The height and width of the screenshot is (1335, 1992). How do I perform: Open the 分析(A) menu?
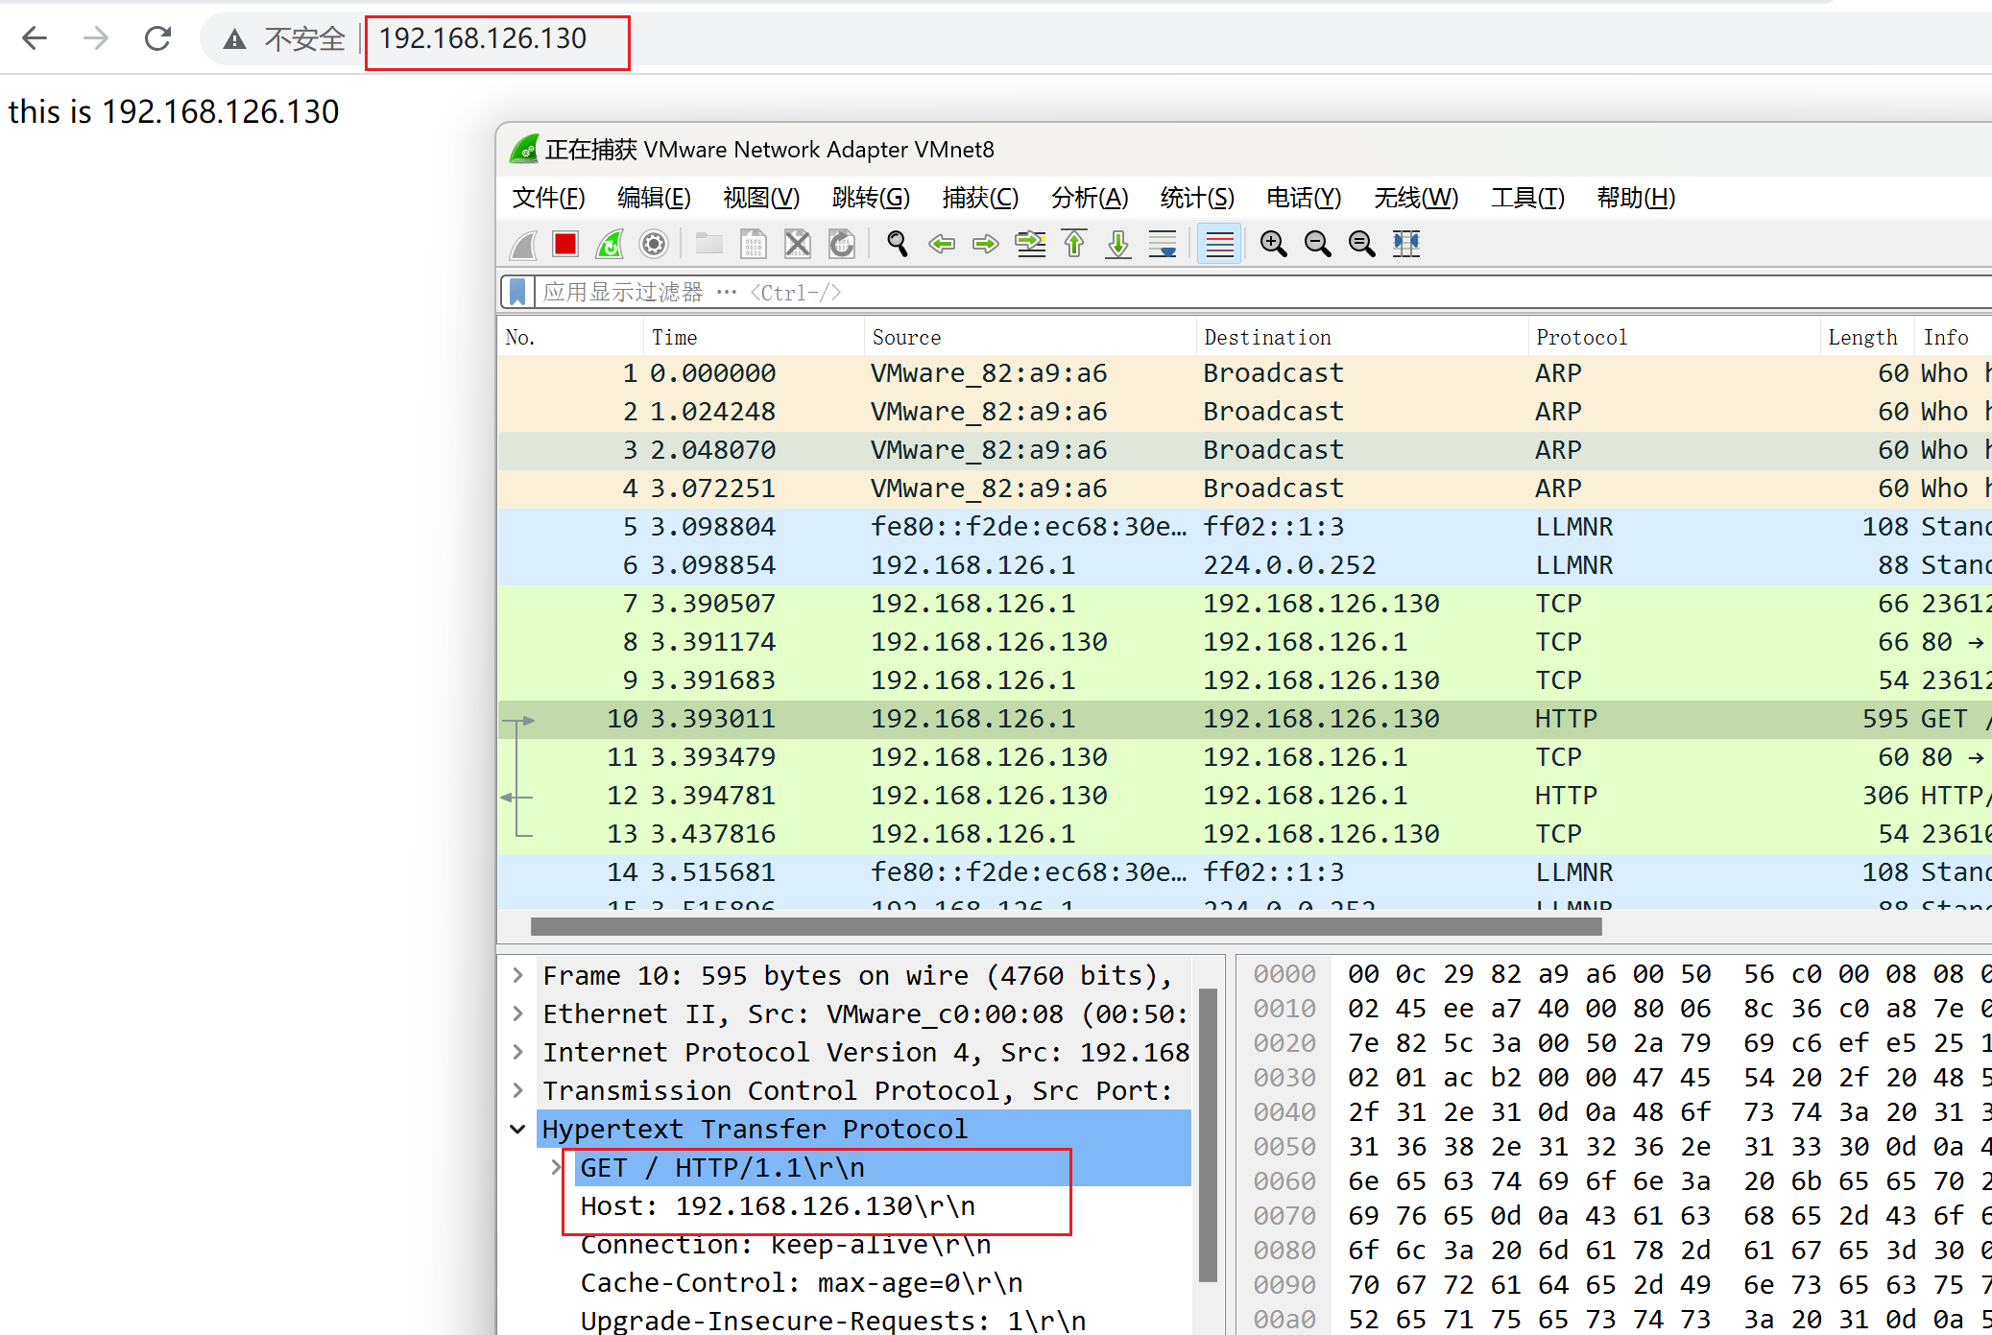[x=1089, y=198]
